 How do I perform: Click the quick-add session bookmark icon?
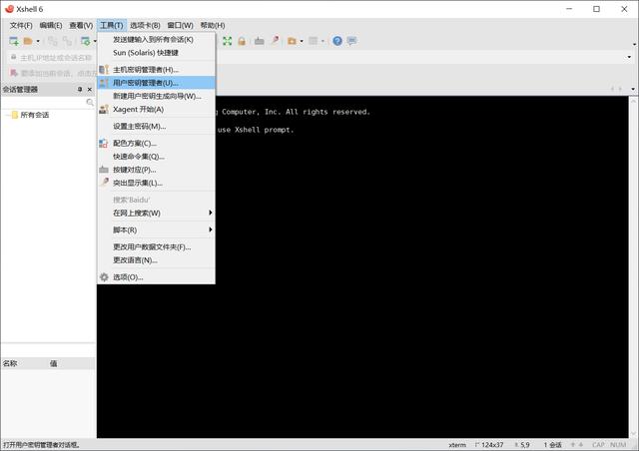click(14, 73)
